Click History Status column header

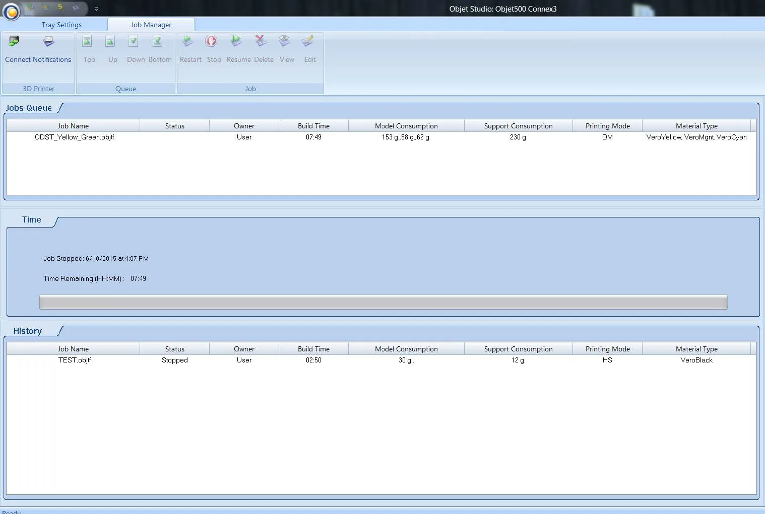(x=174, y=349)
